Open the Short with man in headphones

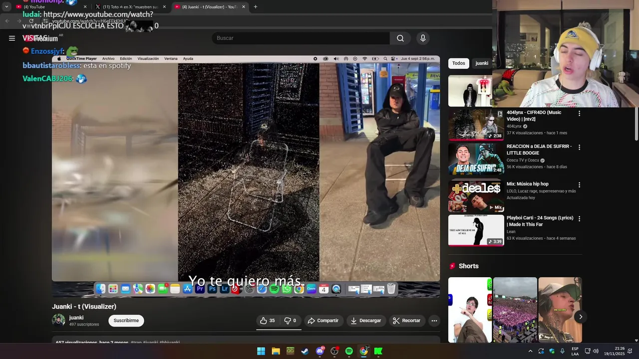click(x=560, y=310)
